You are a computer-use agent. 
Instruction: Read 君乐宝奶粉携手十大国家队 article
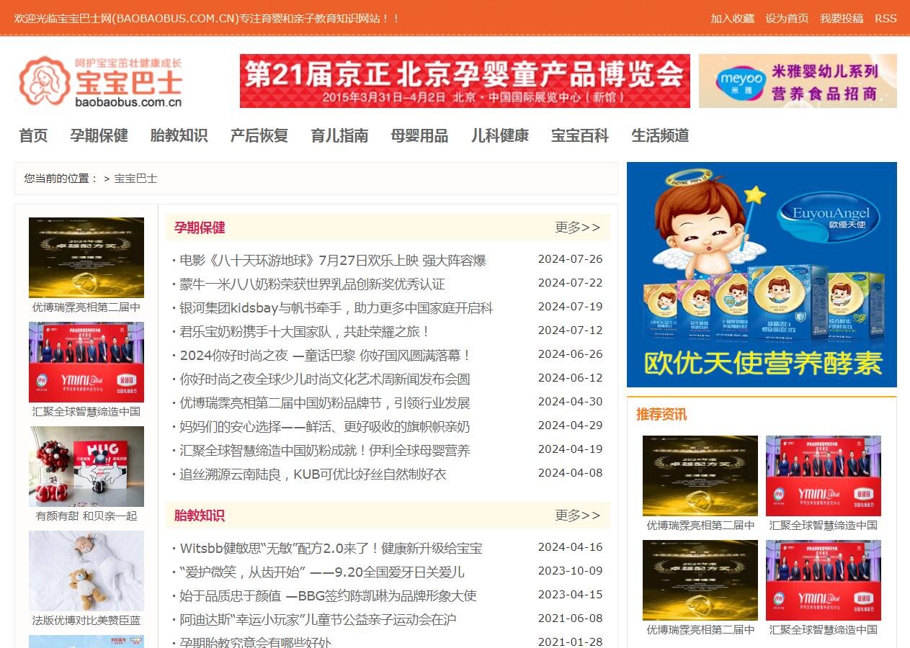click(x=305, y=331)
